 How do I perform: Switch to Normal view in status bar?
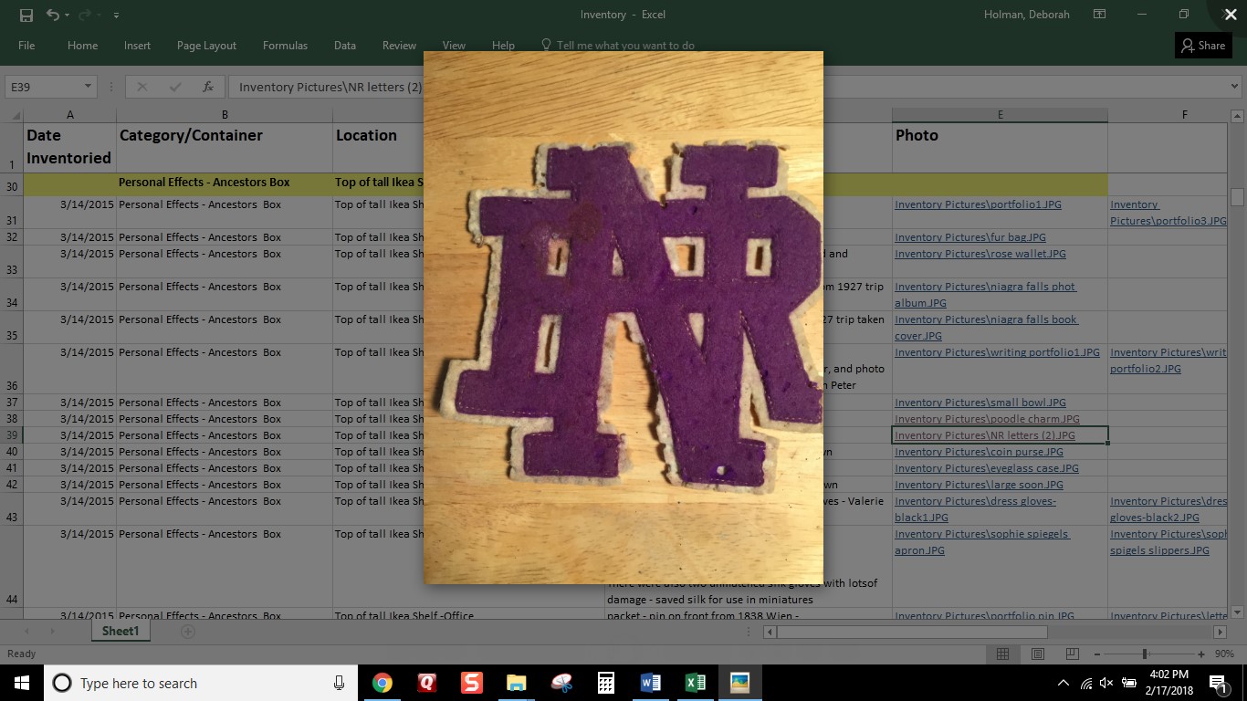[1002, 654]
